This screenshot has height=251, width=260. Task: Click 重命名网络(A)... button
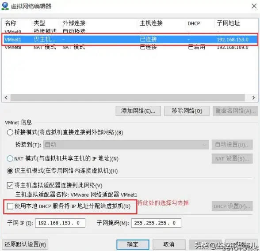click(235, 111)
